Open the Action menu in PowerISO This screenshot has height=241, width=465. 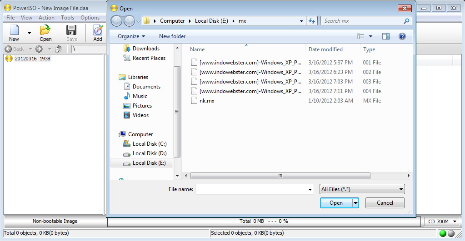click(46, 17)
